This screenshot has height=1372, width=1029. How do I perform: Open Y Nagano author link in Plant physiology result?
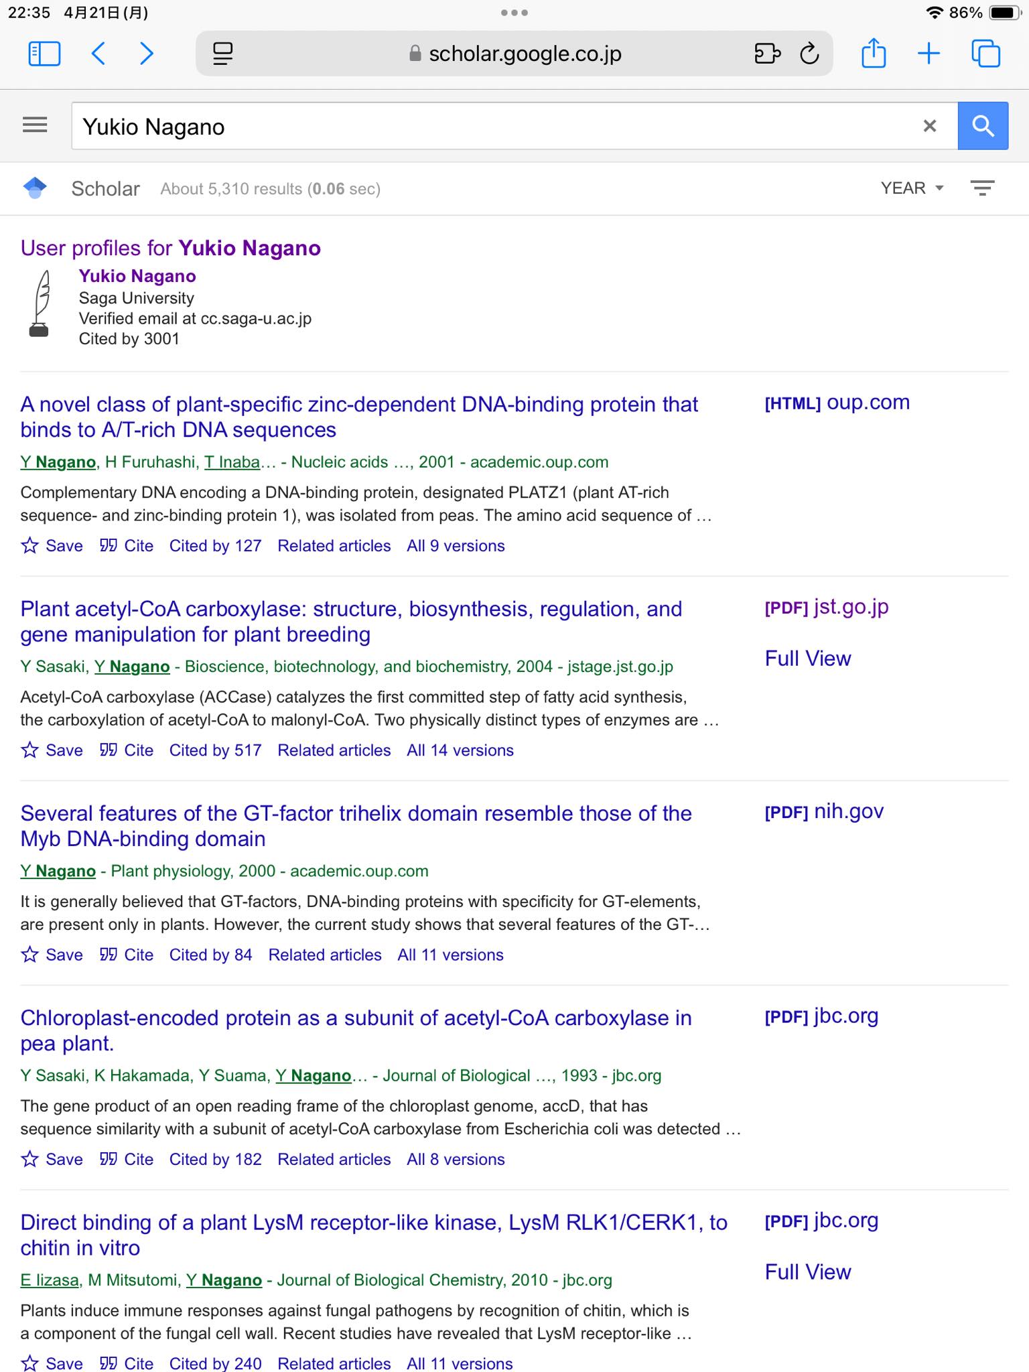[58, 871]
